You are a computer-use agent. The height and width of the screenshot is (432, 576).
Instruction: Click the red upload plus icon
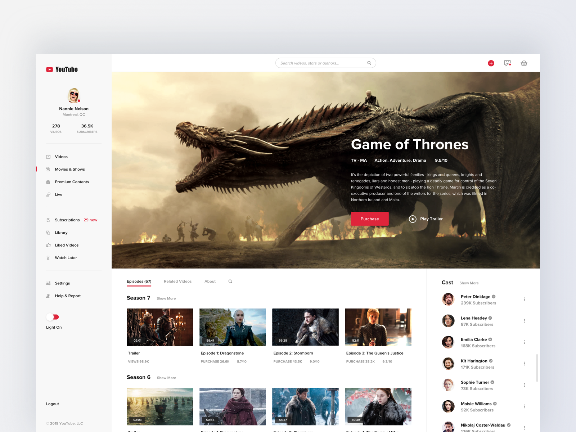(491, 63)
